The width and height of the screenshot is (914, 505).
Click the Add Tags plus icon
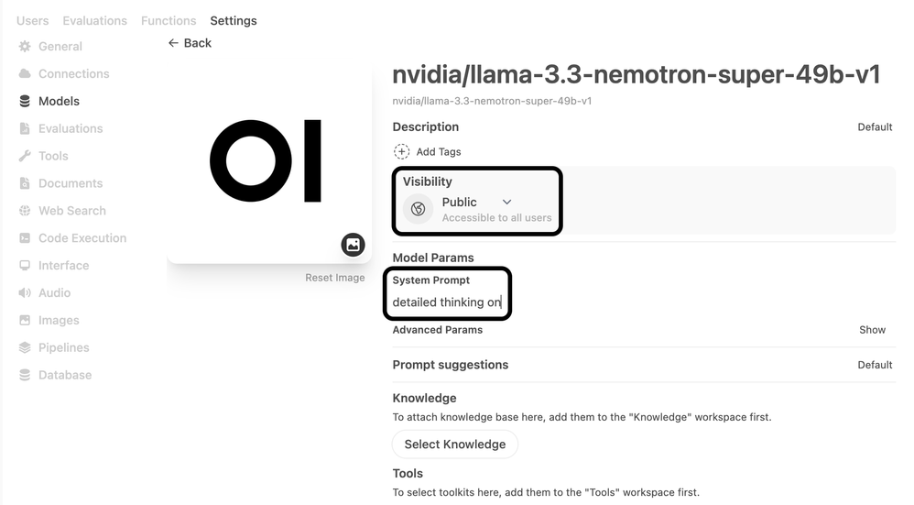[401, 152]
